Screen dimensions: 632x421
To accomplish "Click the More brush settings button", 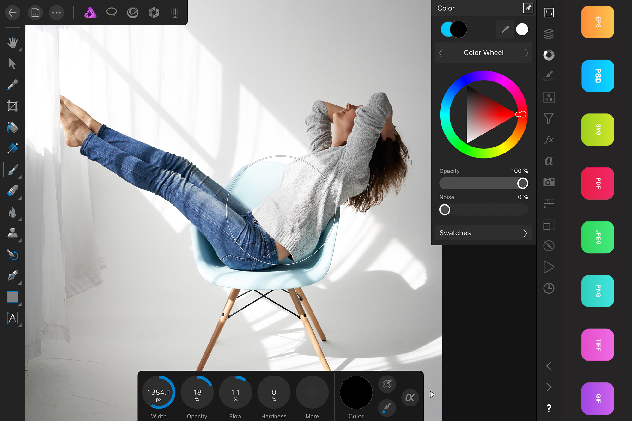I will tap(312, 393).
